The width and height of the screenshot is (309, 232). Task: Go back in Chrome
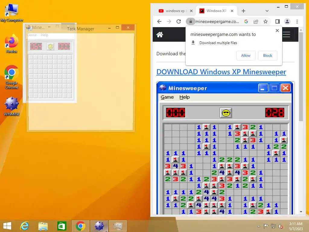159,21
